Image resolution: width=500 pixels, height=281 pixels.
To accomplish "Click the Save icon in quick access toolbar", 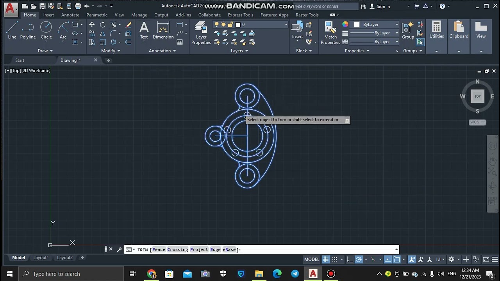I will (x=42, y=6).
